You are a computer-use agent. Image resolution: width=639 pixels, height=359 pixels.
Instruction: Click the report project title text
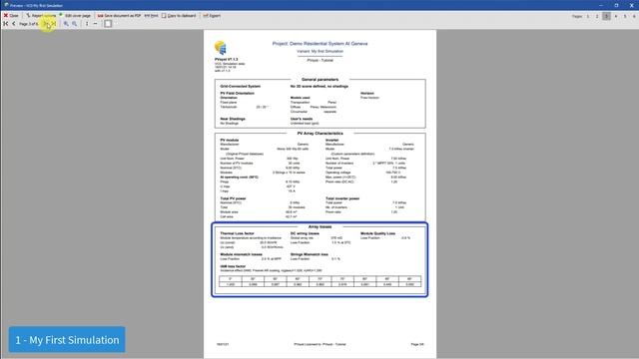[x=319, y=44]
